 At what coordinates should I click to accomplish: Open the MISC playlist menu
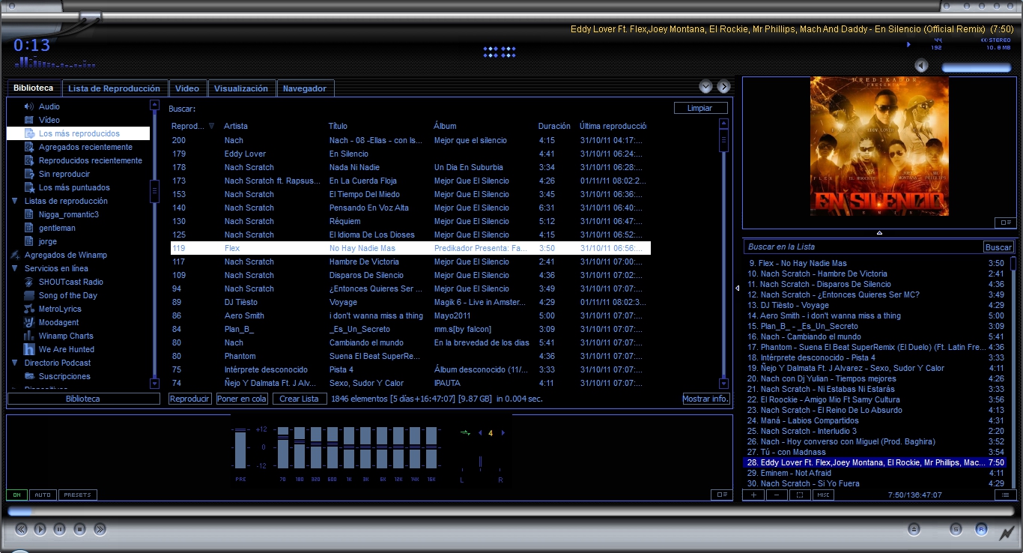tap(824, 495)
